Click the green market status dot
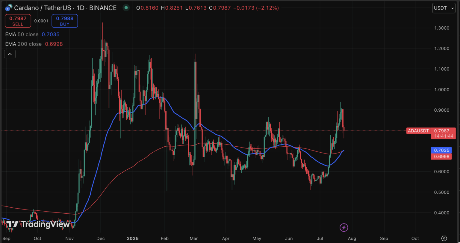The image size is (460, 243). pyautogui.click(x=125, y=8)
